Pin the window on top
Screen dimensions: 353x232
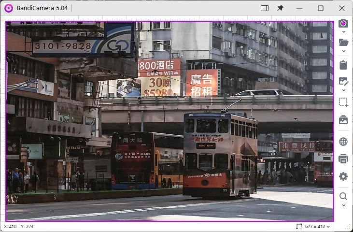click(280, 8)
